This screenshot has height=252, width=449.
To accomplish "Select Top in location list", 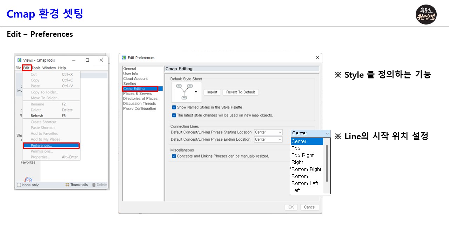I will click(x=307, y=148).
